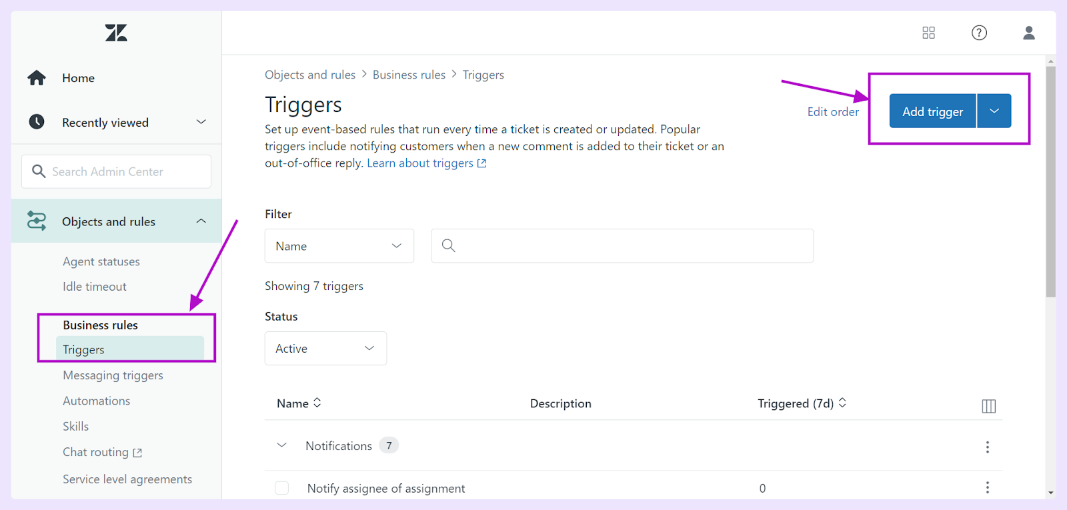1067x510 pixels.
Task: Click the filter search magnifier icon
Action: tap(449, 246)
